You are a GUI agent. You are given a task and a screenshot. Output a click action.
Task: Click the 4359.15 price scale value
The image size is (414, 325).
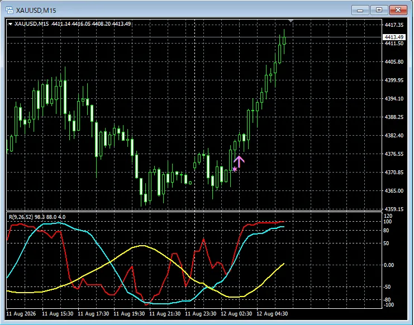pos(394,209)
